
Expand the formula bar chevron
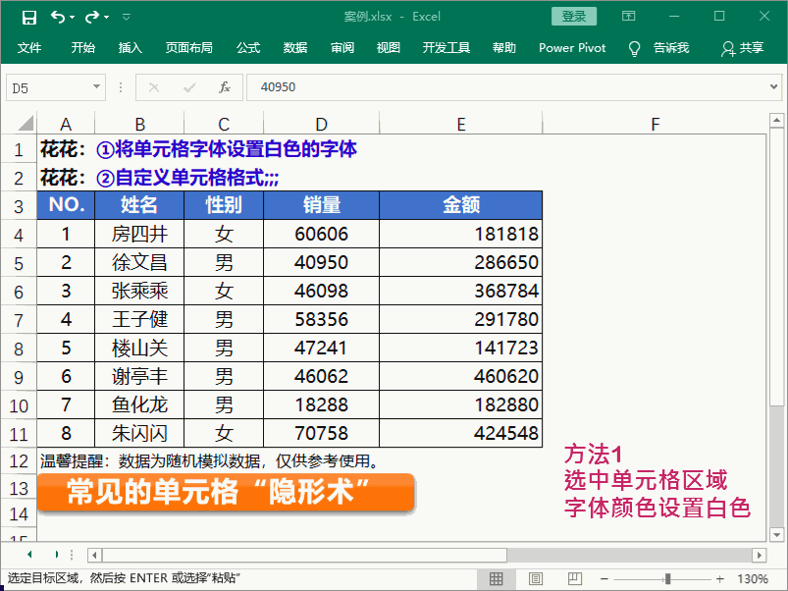tap(773, 87)
